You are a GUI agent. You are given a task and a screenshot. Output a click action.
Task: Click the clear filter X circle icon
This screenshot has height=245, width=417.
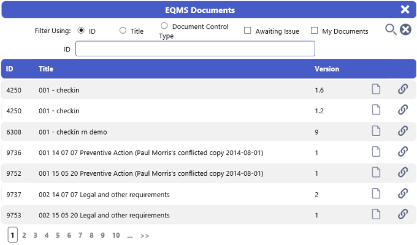click(x=405, y=29)
